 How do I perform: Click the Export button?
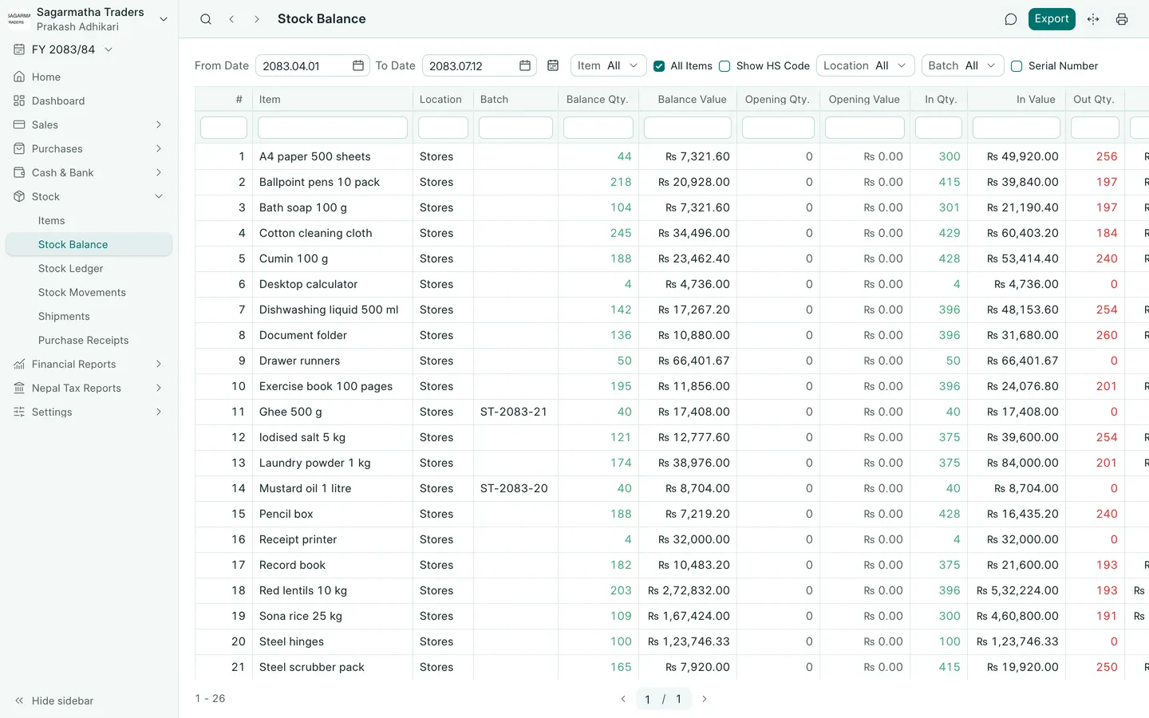(1052, 19)
